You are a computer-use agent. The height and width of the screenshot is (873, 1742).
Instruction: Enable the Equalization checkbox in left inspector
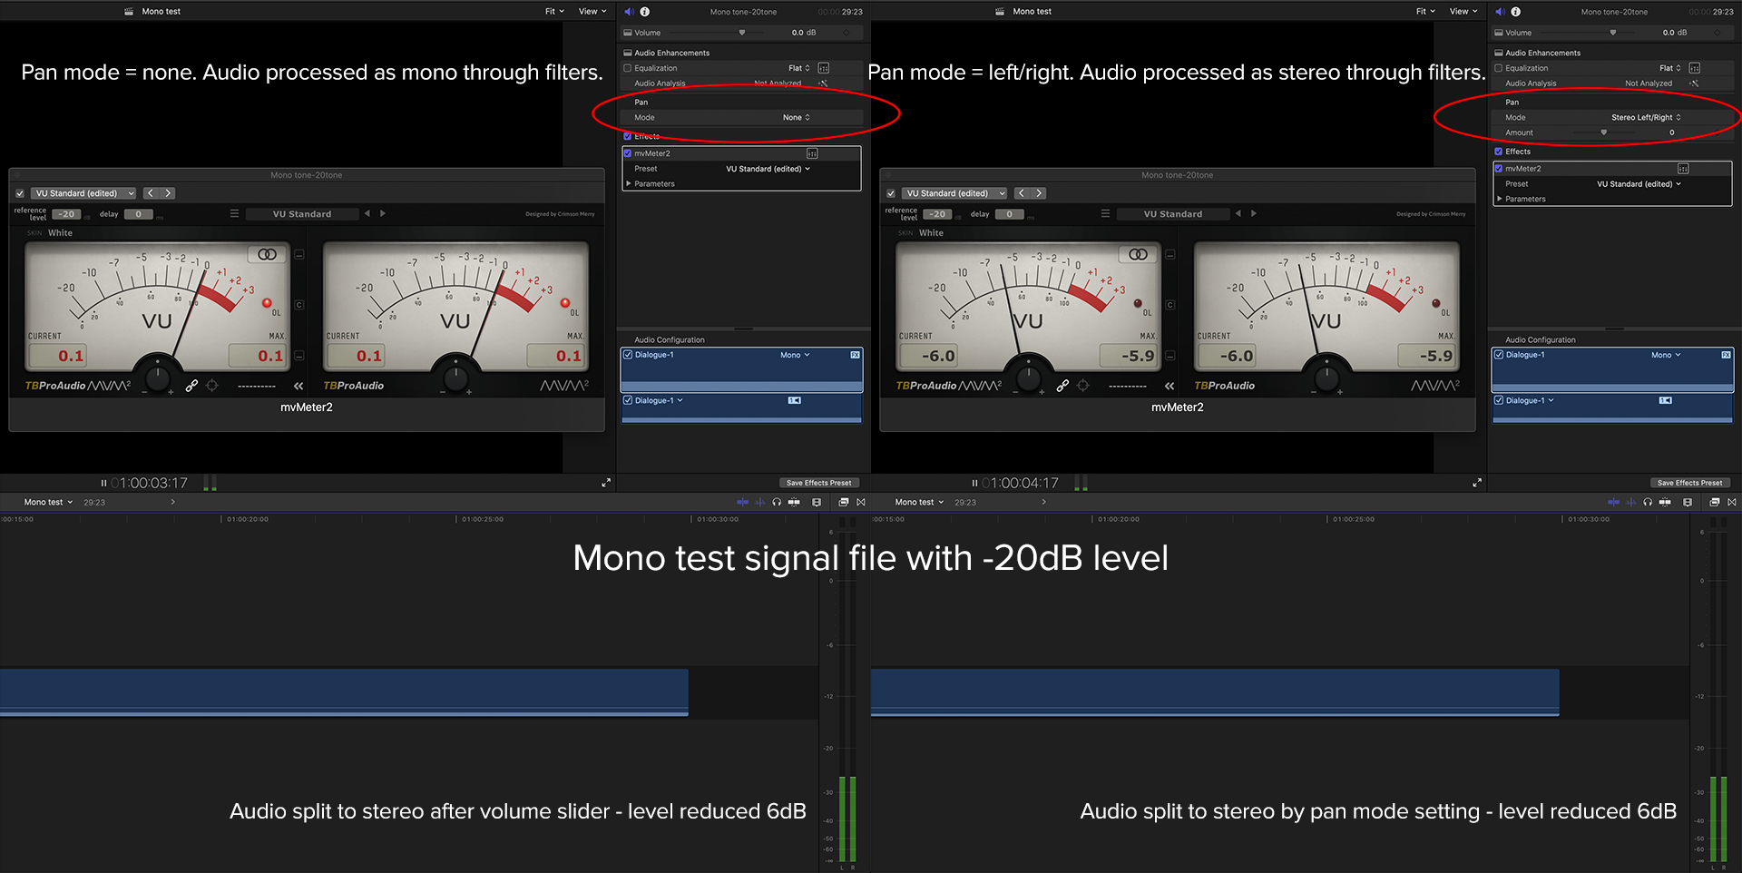click(x=627, y=68)
